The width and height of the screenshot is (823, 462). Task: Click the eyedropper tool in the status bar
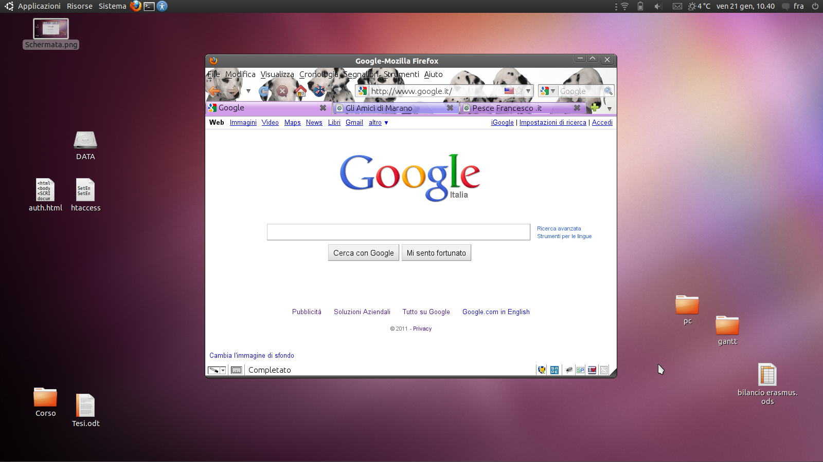pyautogui.click(x=213, y=370)
